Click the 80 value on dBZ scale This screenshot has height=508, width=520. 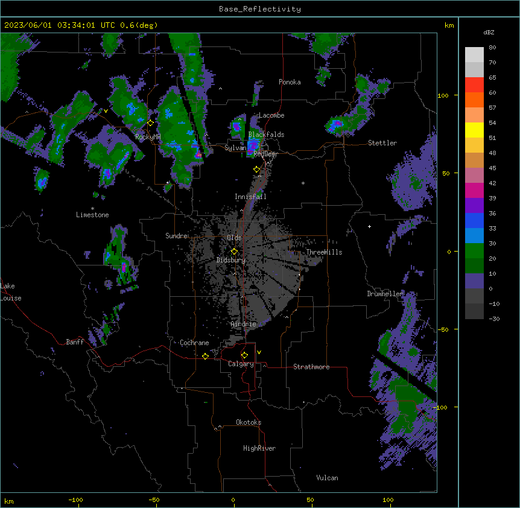(492, 48)
